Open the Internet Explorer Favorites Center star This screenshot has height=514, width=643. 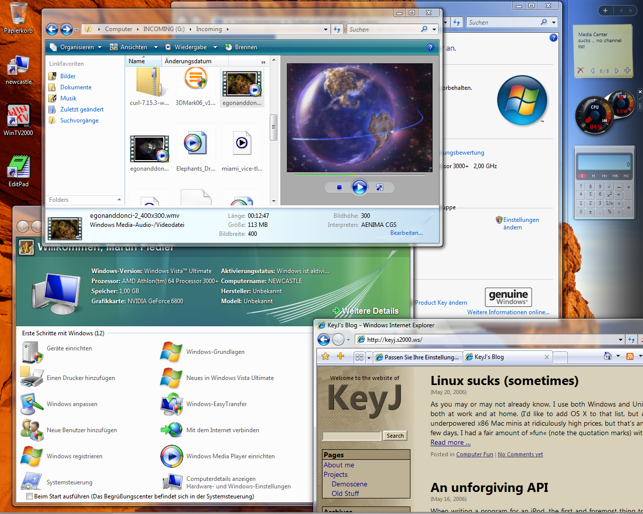coord(326,356)
